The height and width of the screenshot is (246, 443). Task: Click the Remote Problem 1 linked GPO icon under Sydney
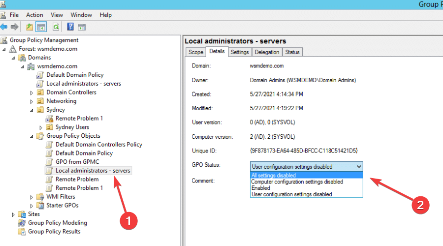coord(49,119)
